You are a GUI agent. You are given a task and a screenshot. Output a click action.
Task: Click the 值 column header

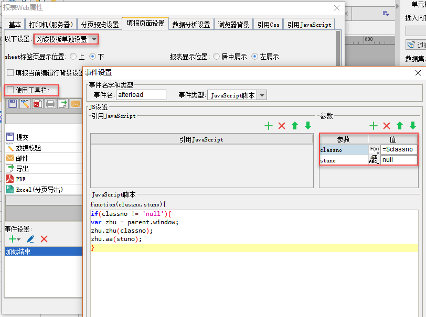point(392,139)
